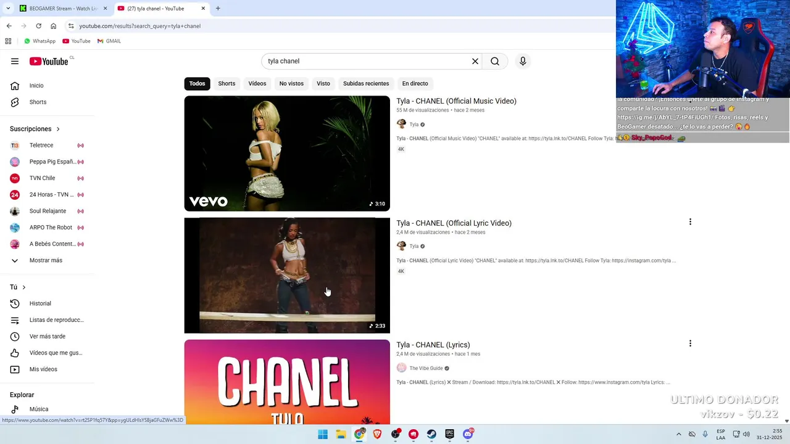The image size is (790, 444).
Task: Open title 'Tyla - CHANEL (Lyrics)'
Action: [x=433, y=345]
